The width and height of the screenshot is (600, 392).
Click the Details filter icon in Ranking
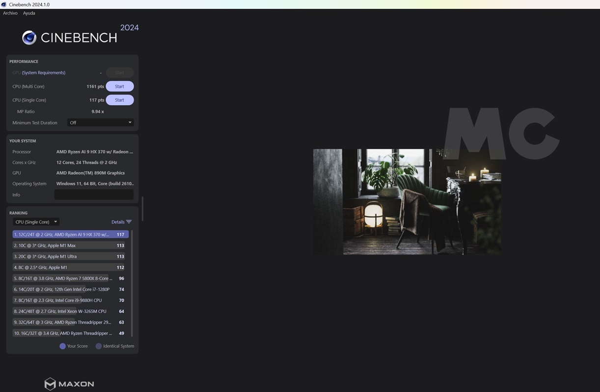click(x=129, y=222)
